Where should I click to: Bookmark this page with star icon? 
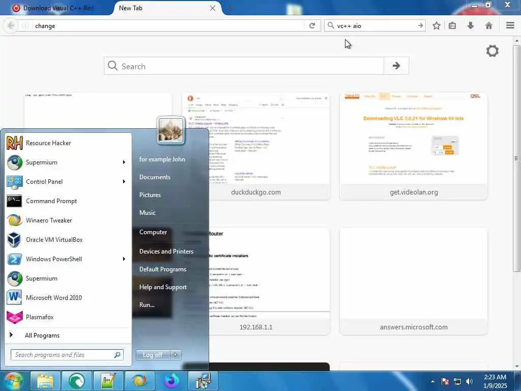click(x=437, y=25)
